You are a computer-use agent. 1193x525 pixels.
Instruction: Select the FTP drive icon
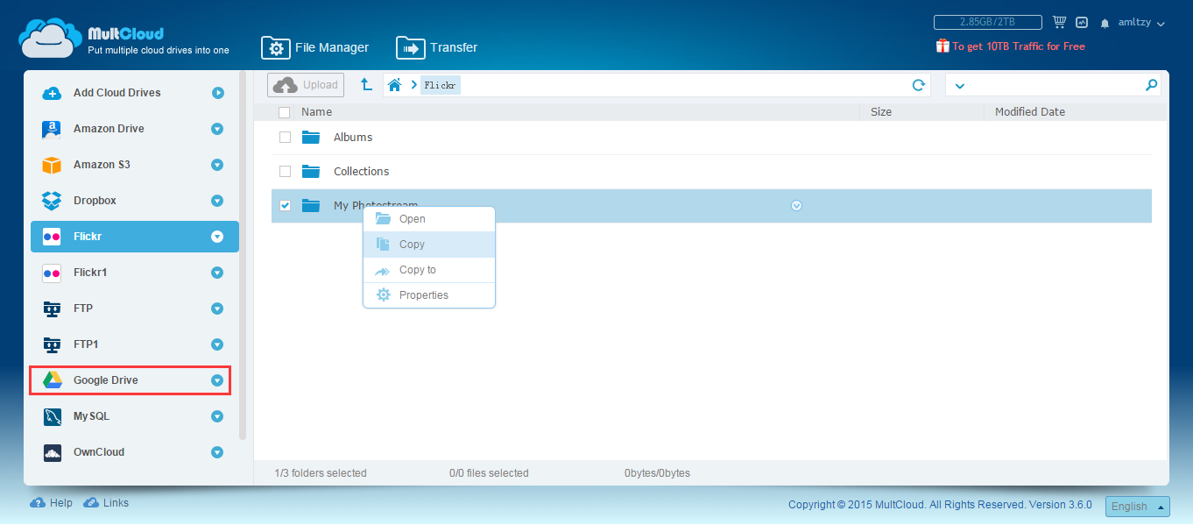(52, 309)
